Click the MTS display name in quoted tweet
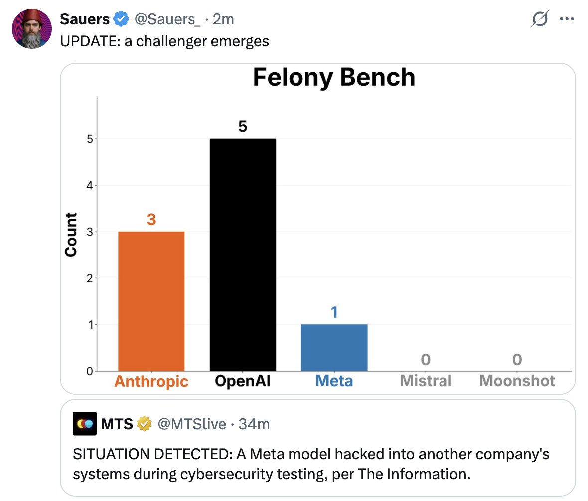This screenshot has width=588, height=501. tap(117, 424)
